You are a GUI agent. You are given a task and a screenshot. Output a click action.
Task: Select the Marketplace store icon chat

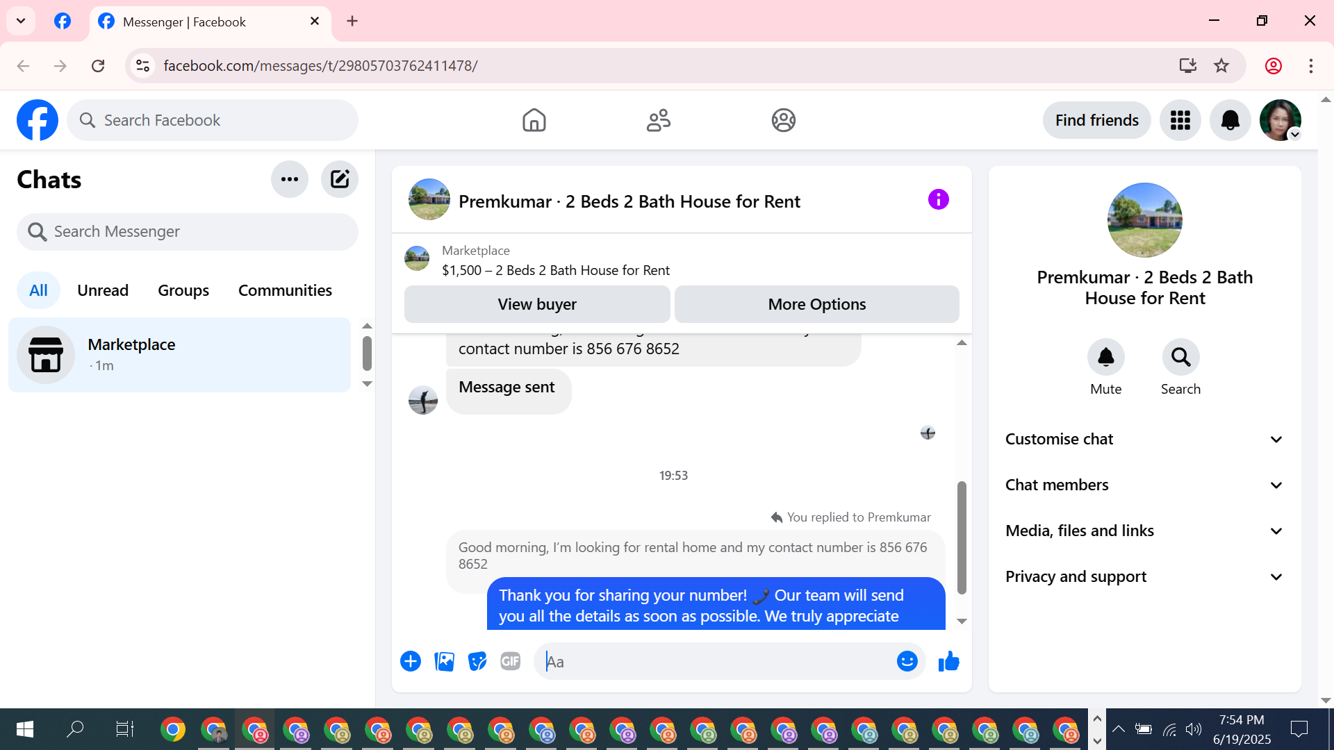[x=46, y=355]
